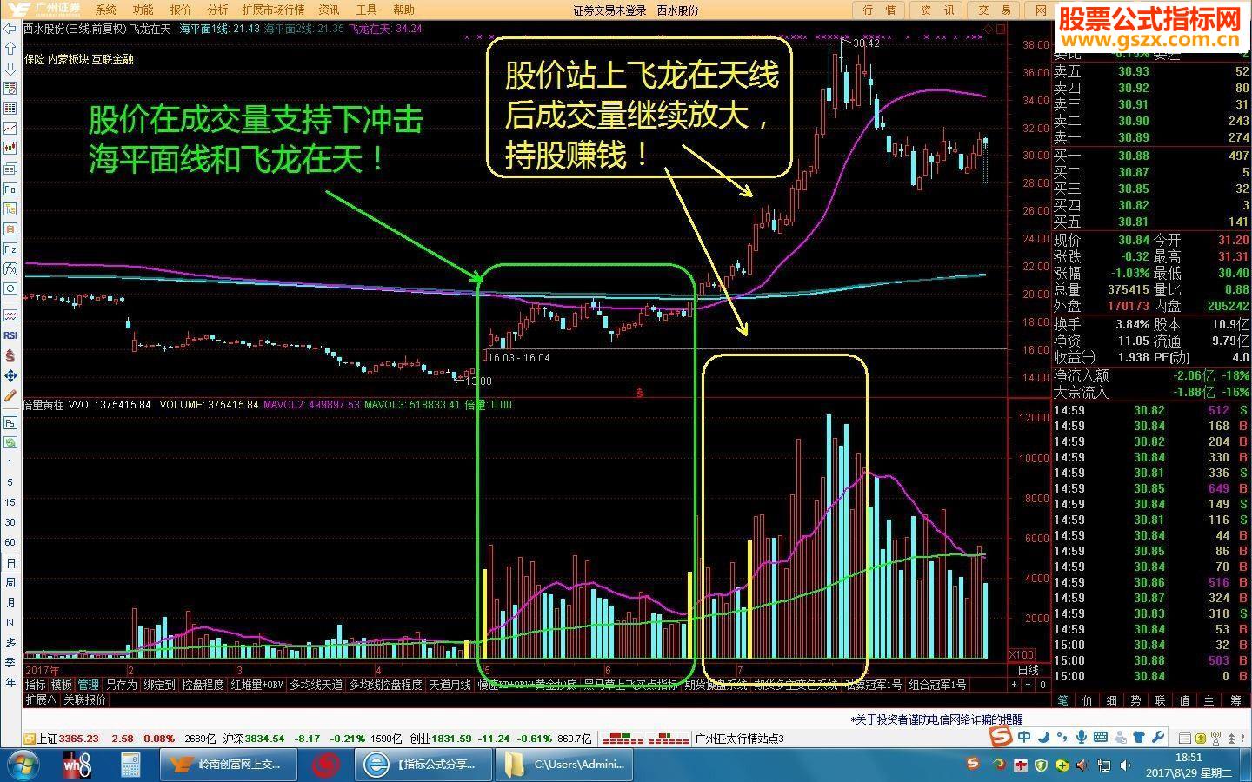Click the down arrow icon in left sidebar
The image size is (1252, 782).
point(10,68)
